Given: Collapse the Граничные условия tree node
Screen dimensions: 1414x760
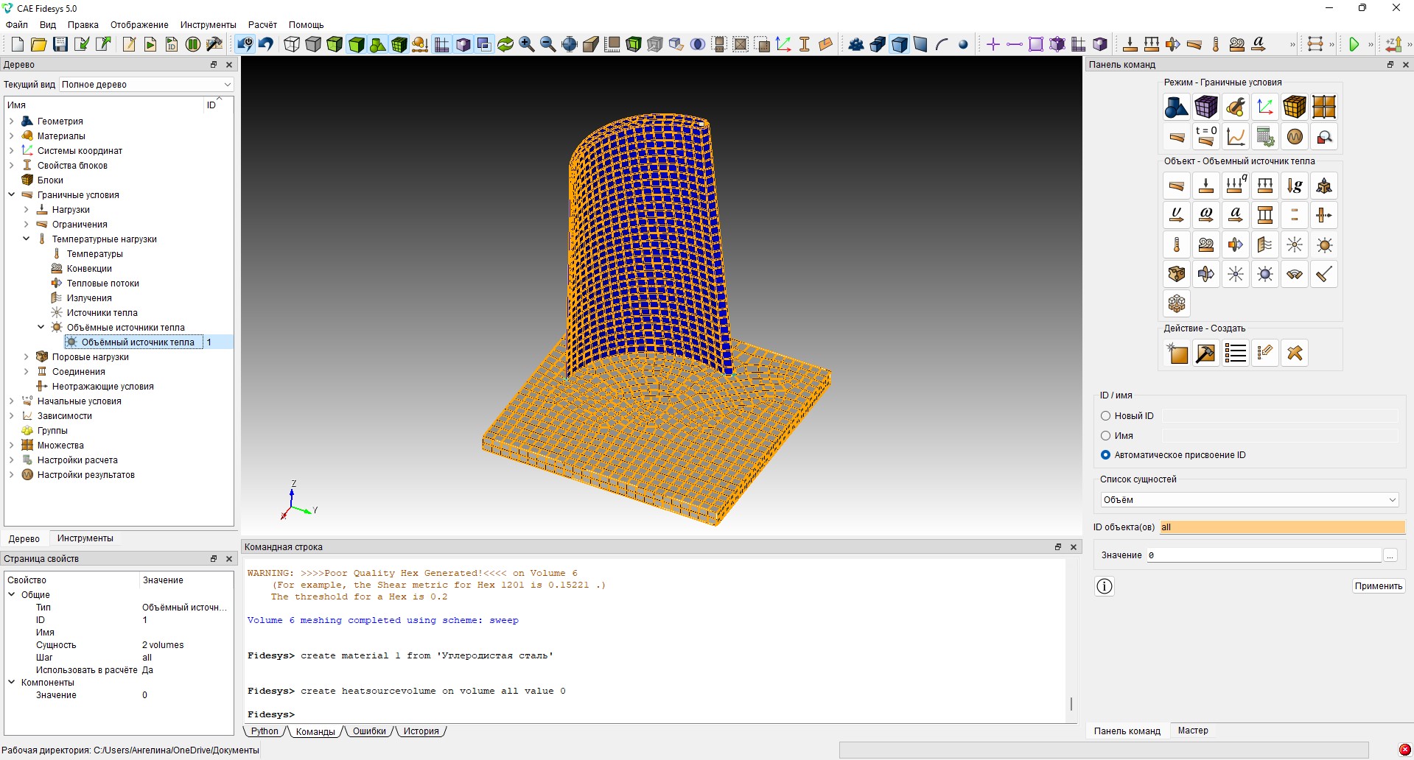Looking at the screenshot, I should tap(11, 195).
